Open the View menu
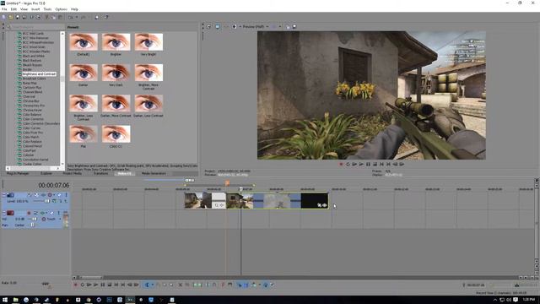This screenshot has width=540, height=304. (x=24, y=9)
